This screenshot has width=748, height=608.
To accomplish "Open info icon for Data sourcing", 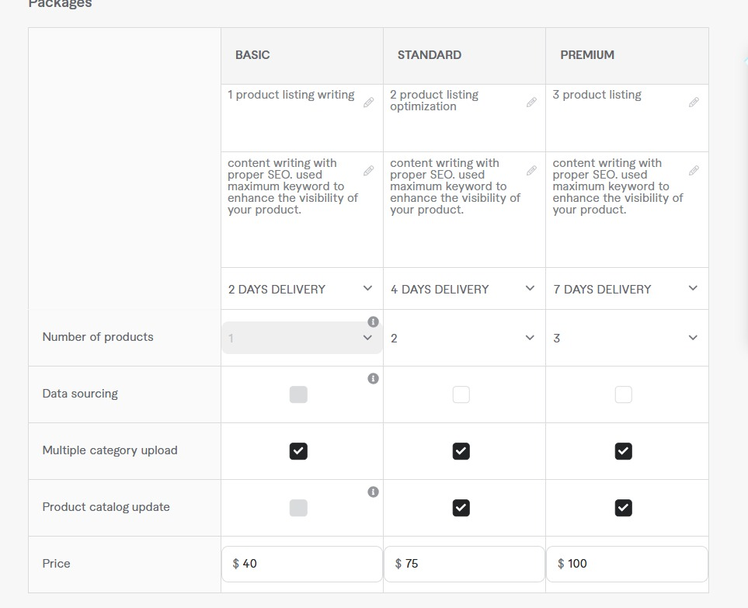I will (x=373, y=379).
